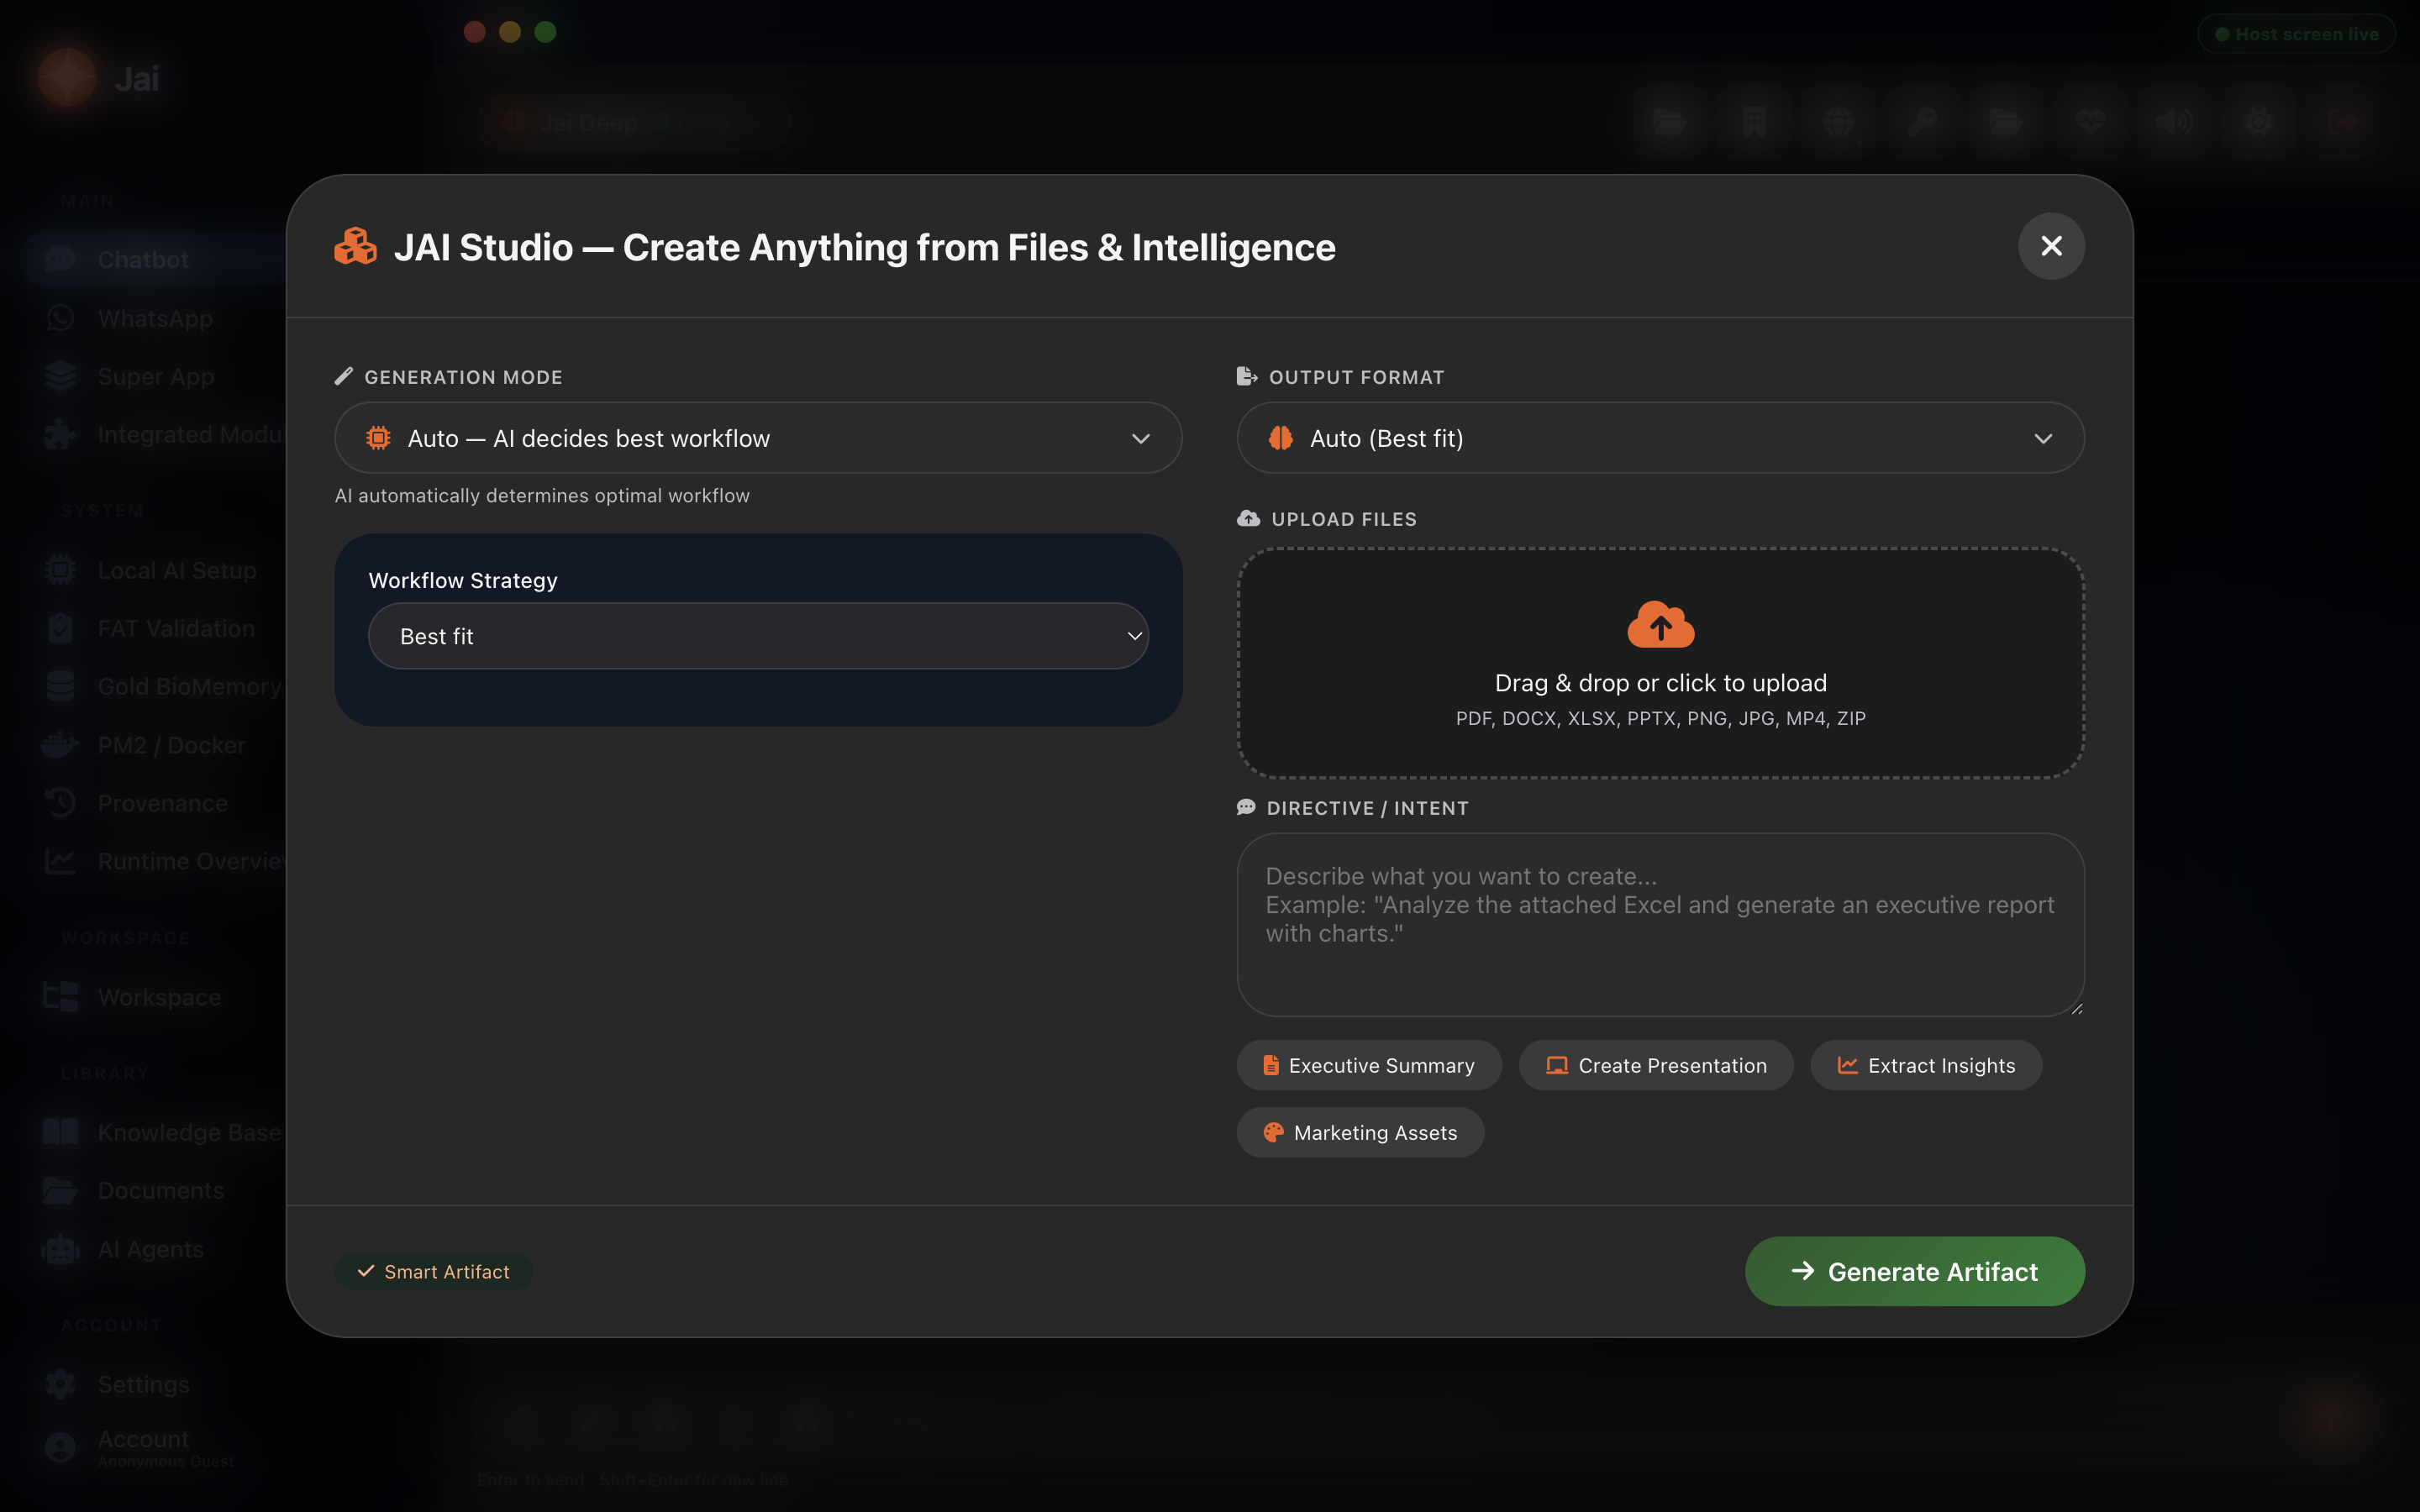Choose the Executive Summary preset chip
This screenshot has height=1512, width=2420.
pos(1368,1065)
